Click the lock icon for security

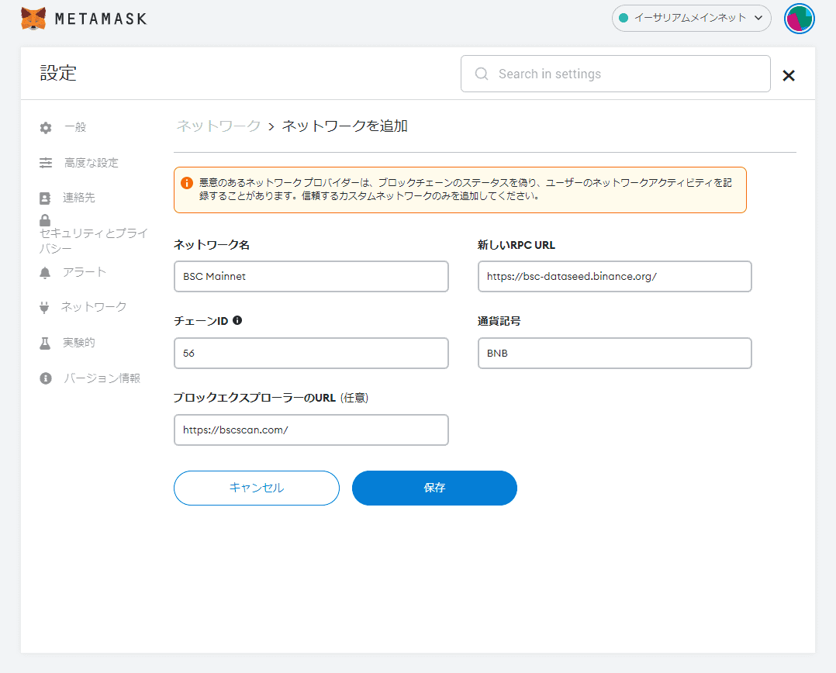click(x=45, y=220)
